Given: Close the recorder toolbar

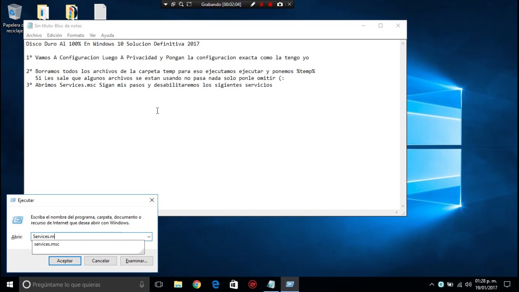Looking at the screenshot, I should coord(289,4).
